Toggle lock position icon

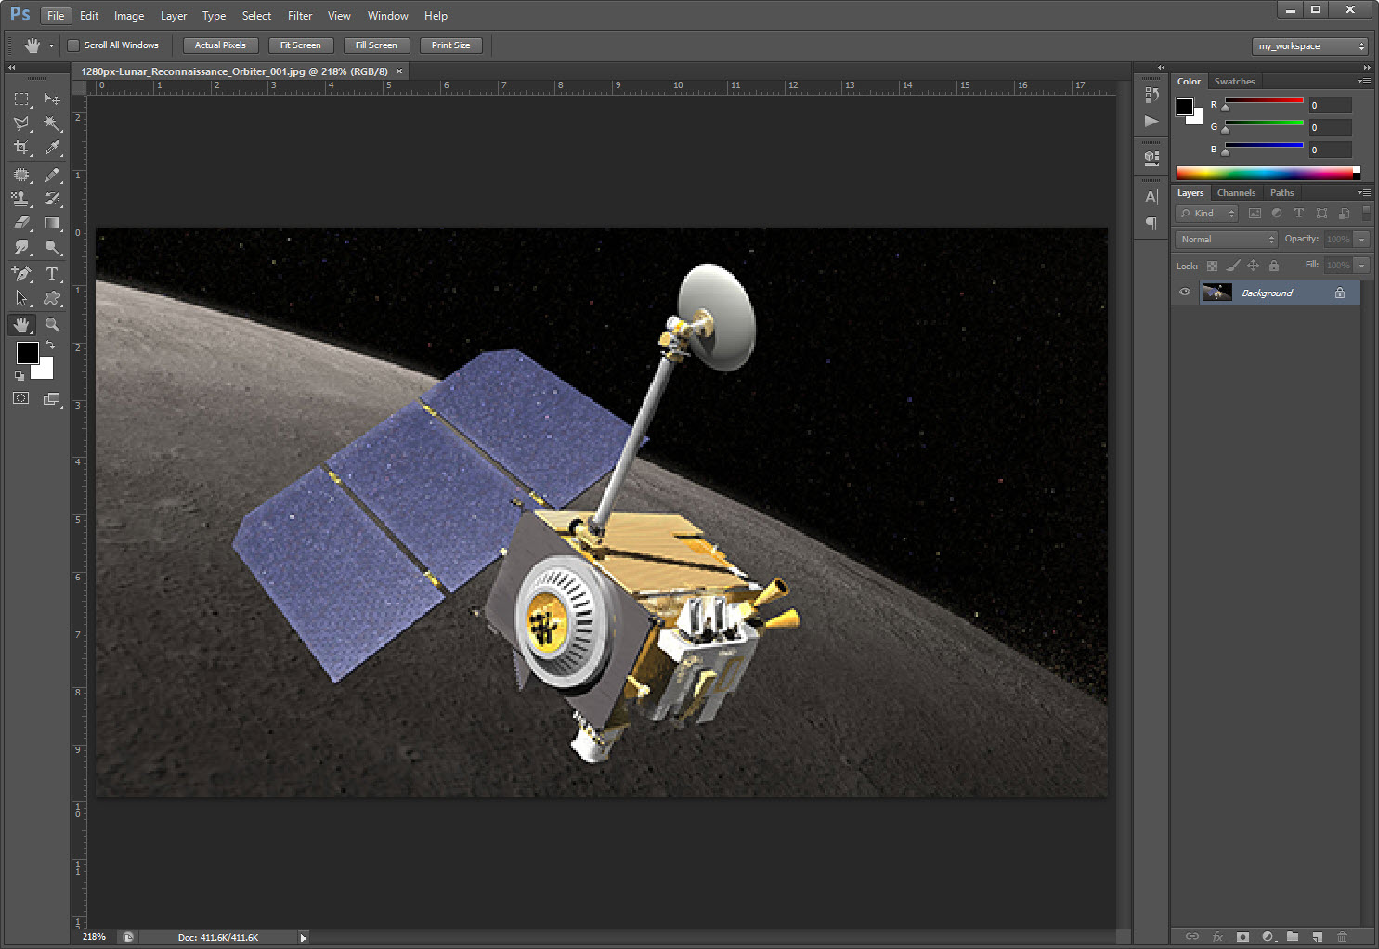(x=1253, y=266)
